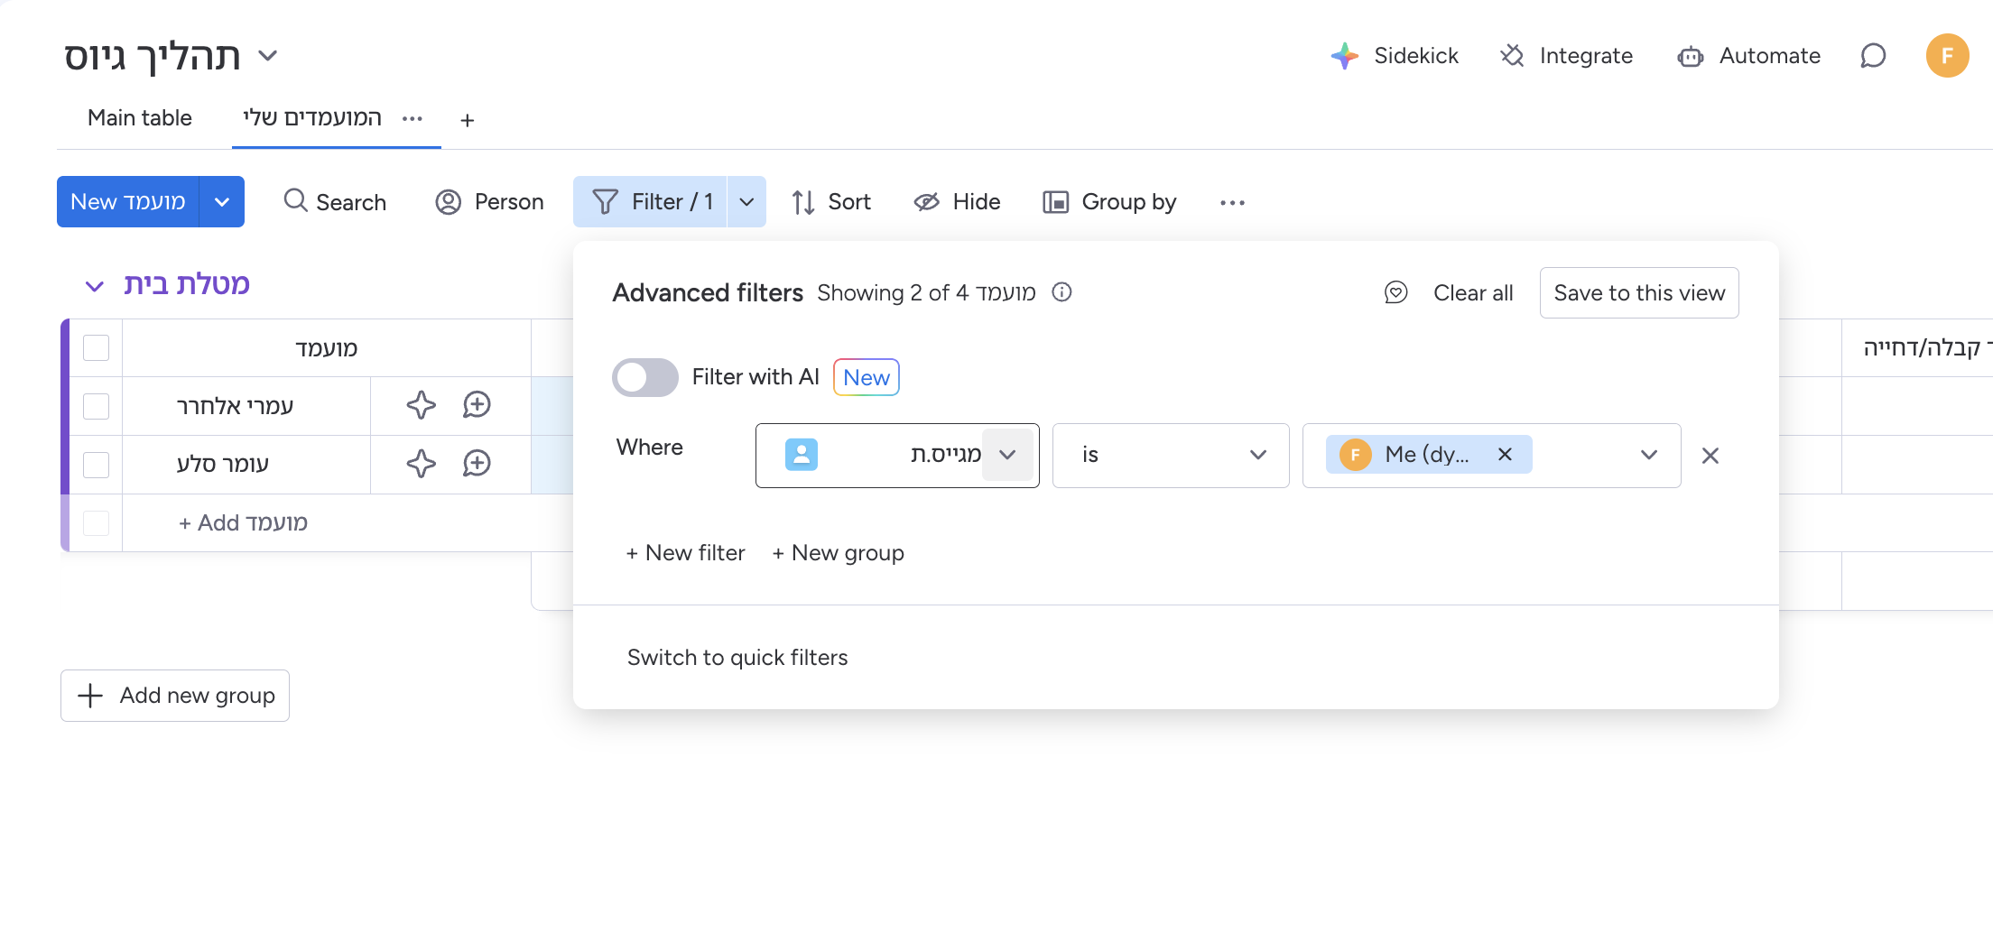
Task: Click the AI star icon for עמרי אלחרר
Action: [x=421, y=405]
